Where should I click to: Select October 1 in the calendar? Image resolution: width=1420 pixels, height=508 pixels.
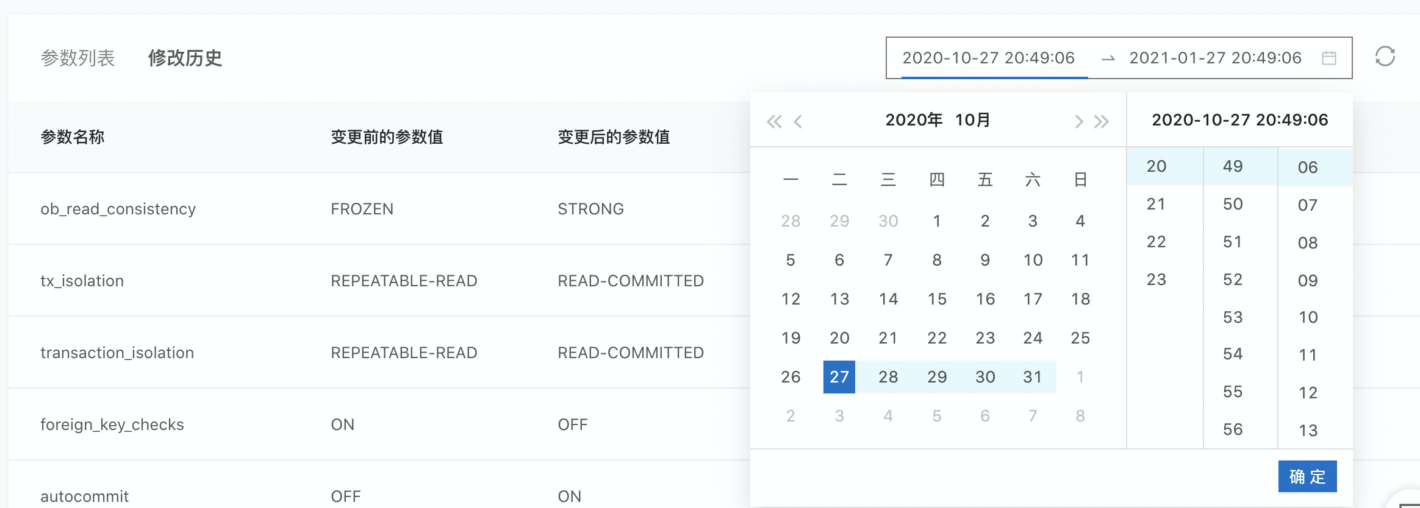(937, 221)
